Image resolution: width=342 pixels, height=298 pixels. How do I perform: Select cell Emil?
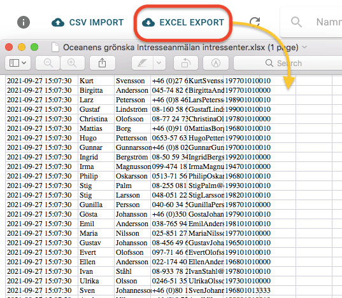click(96, 224)
